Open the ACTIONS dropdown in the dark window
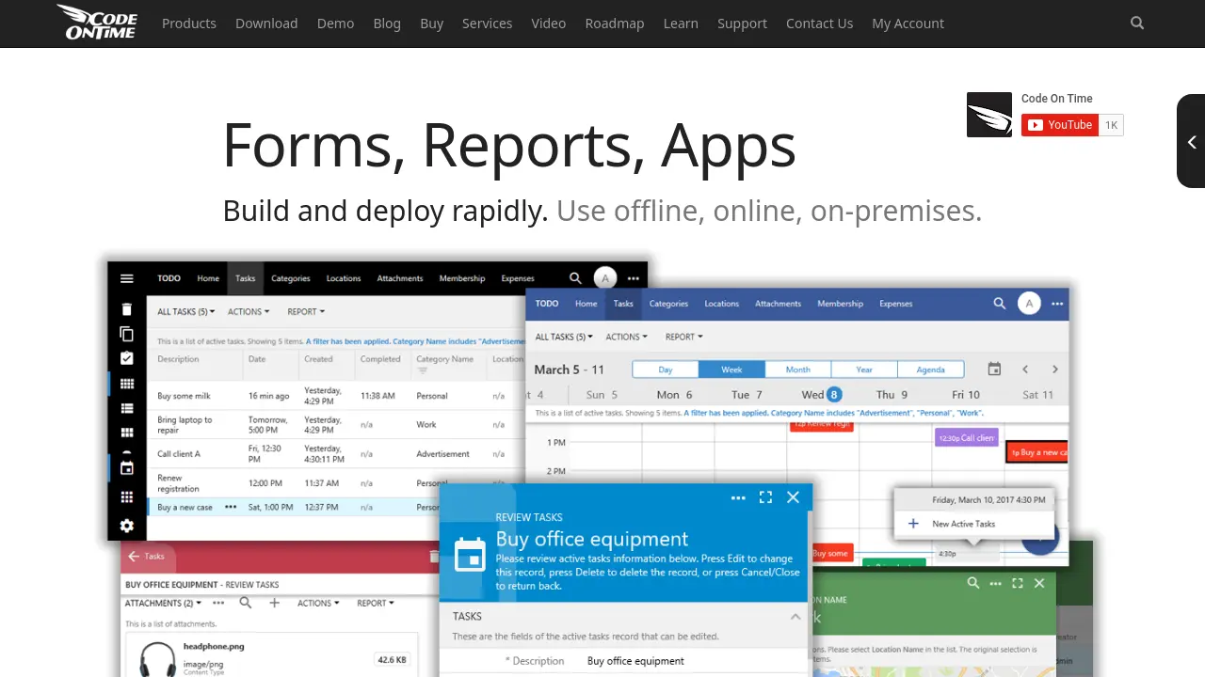Viewport: 1205px width, 677px height. 249,312
